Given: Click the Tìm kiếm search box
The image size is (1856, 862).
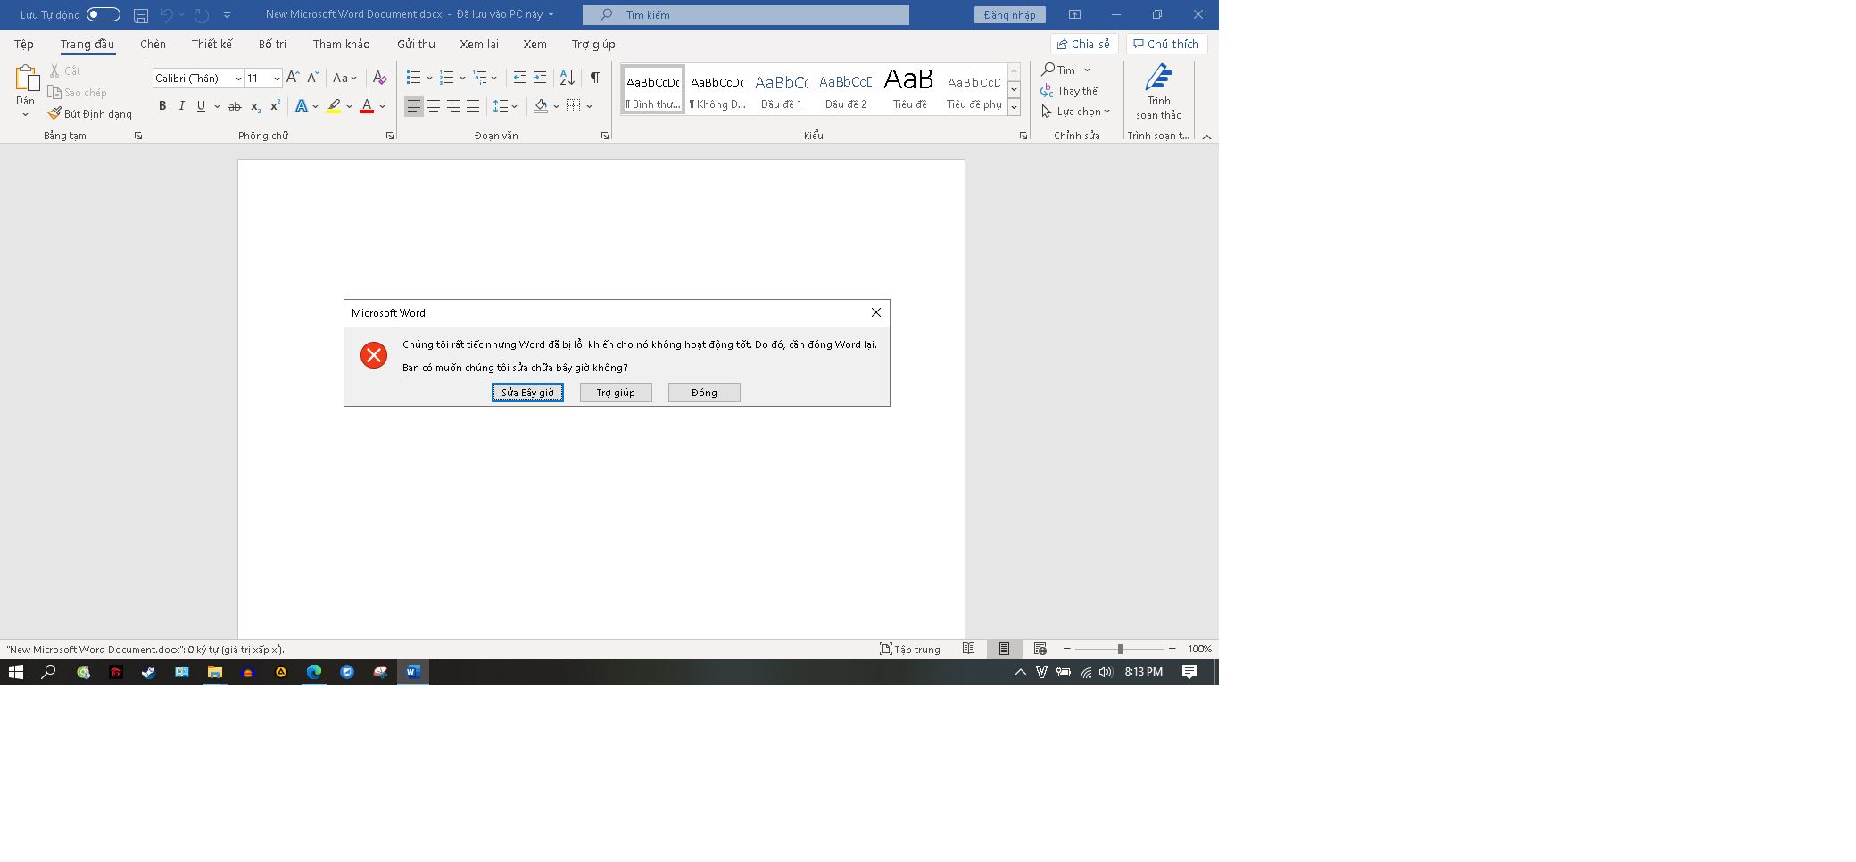Looking at the screenshot, I should (746, 15).
